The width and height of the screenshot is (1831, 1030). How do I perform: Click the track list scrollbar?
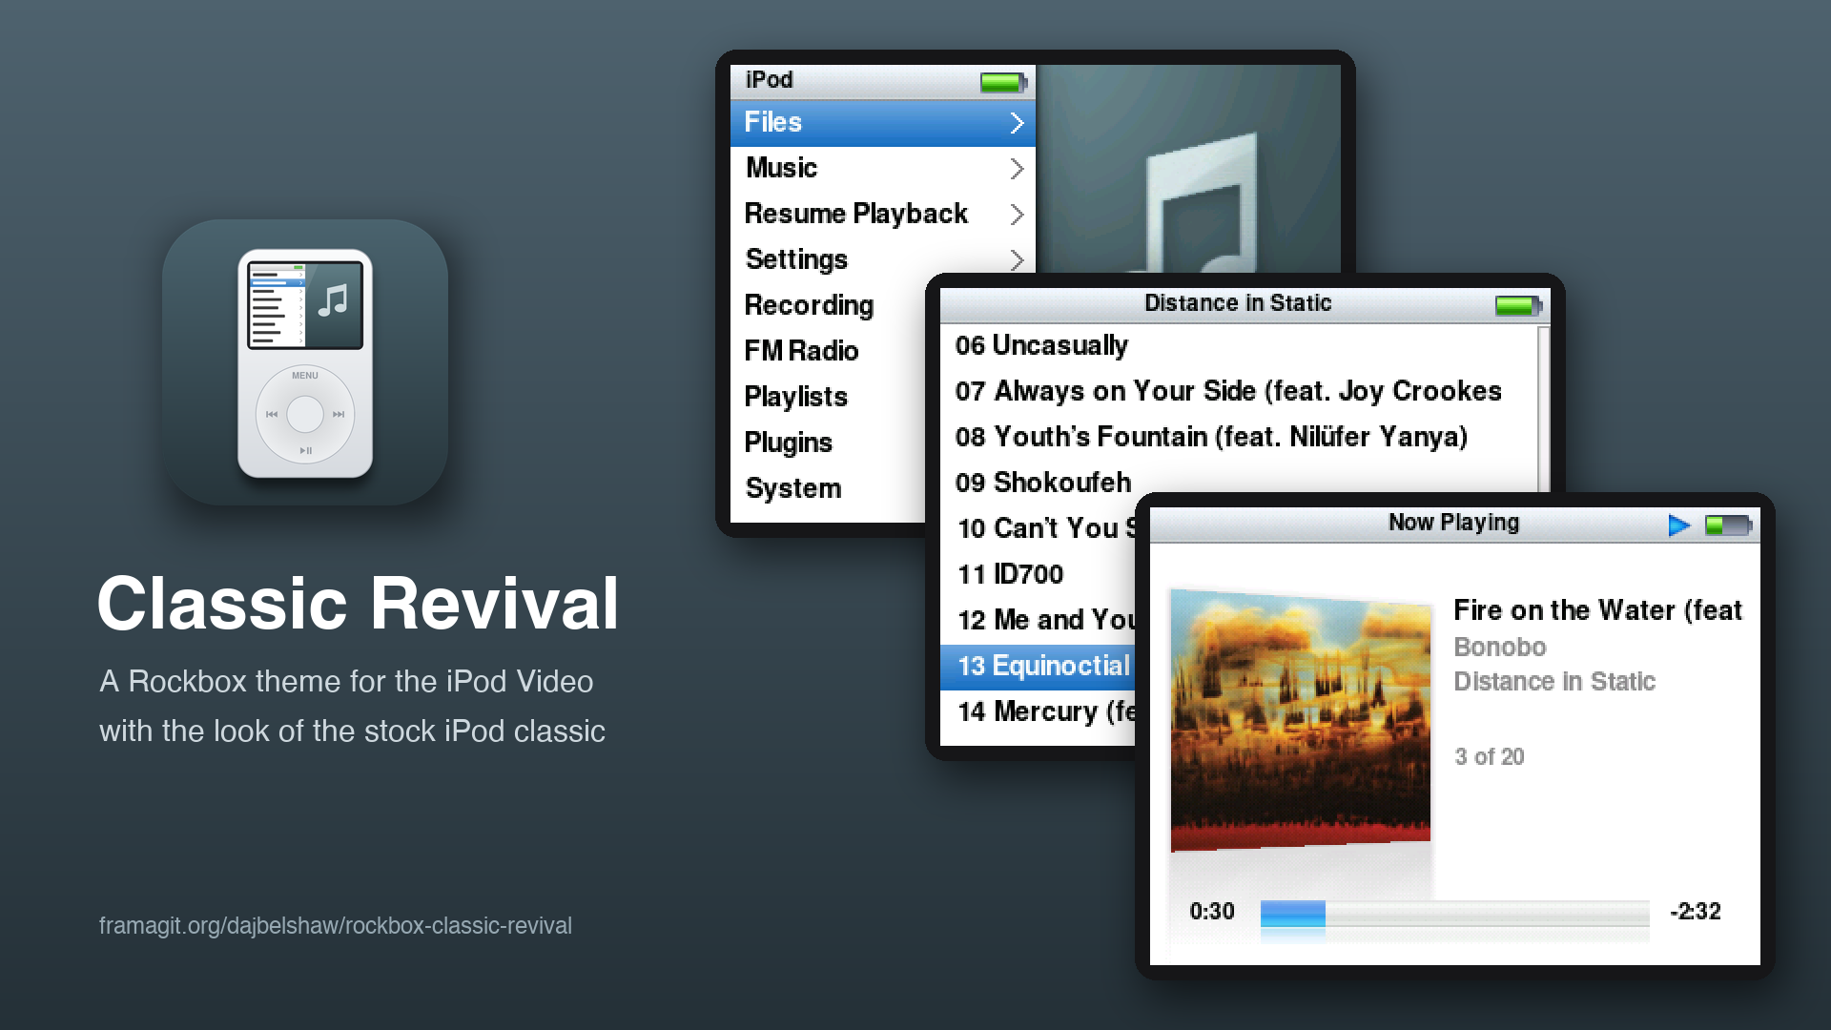[x=1544, y=410]
